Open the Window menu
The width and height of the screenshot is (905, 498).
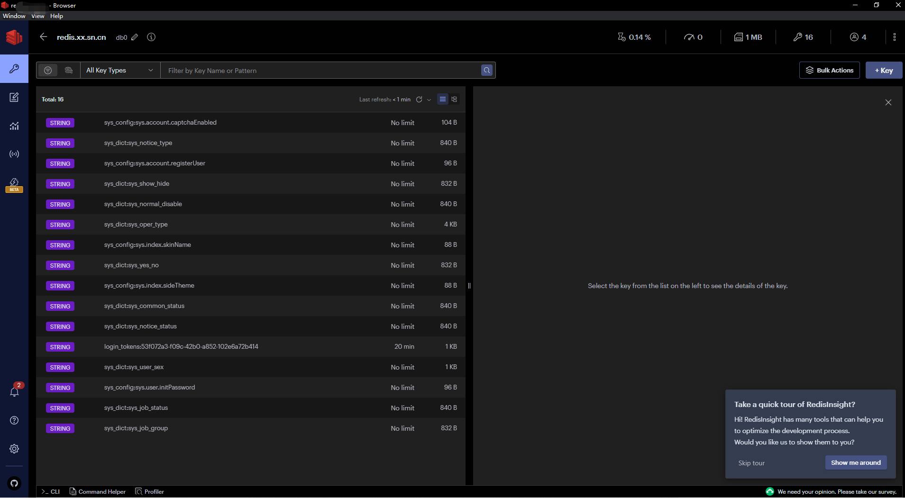[14, 16]
